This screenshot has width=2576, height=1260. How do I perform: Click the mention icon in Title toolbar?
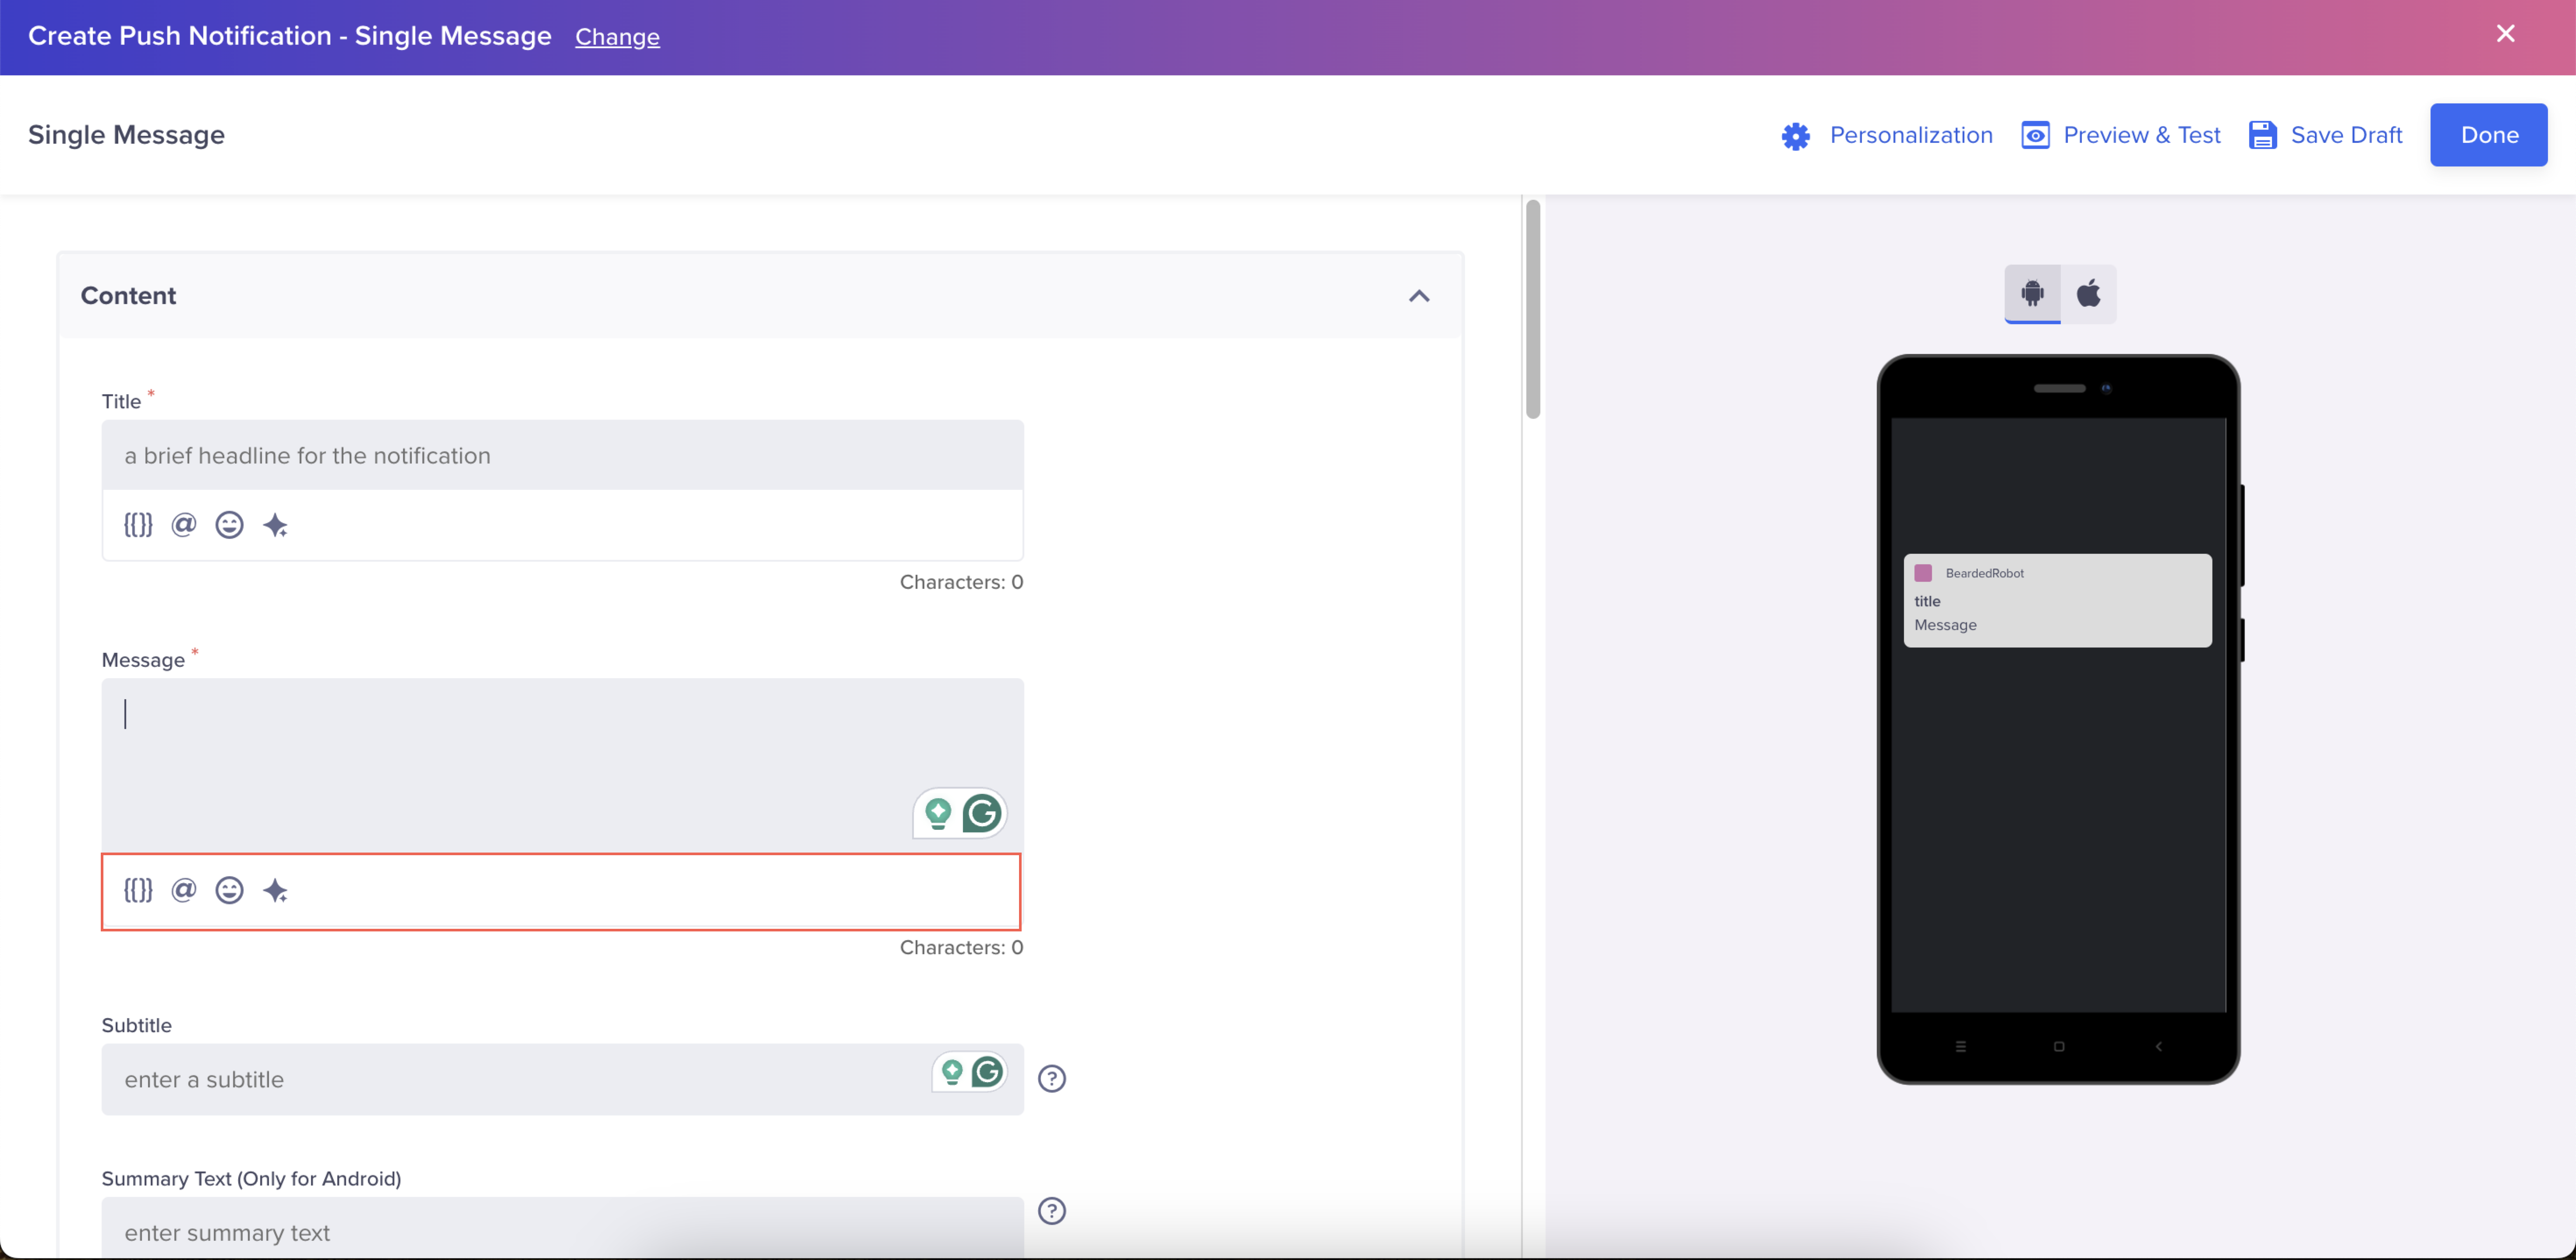[x=184, y=524]
